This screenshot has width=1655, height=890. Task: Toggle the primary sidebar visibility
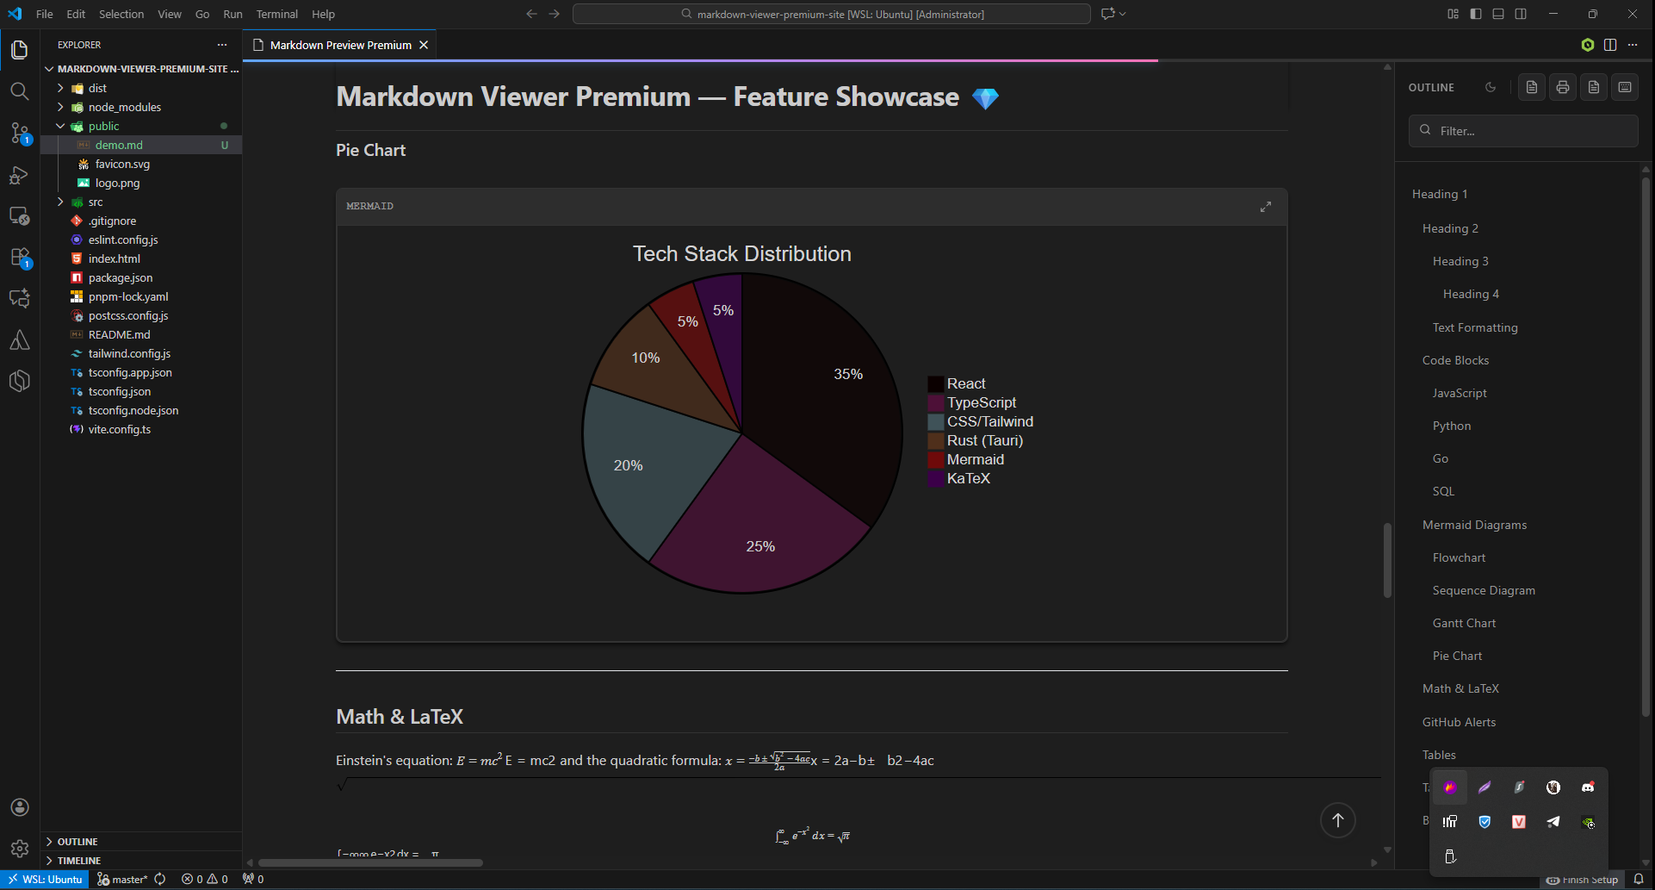pyautogui.click(x=1474, y=14)
